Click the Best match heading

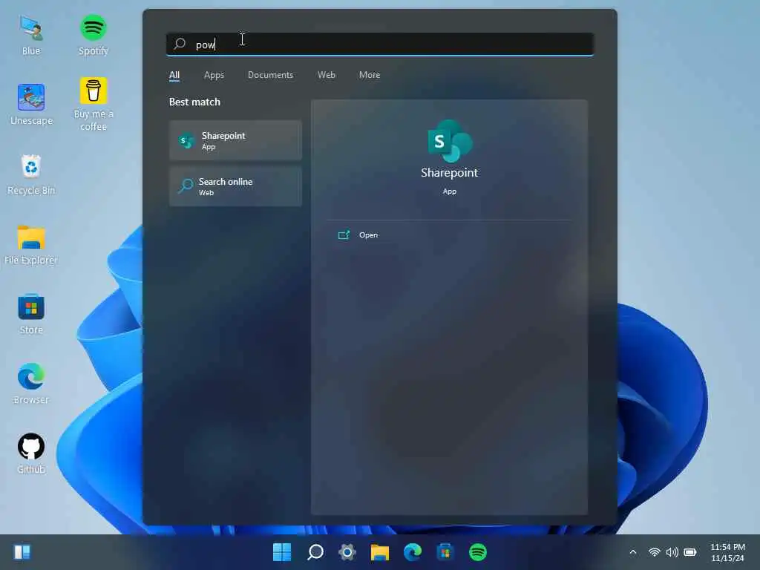click(x=194, y=102)
